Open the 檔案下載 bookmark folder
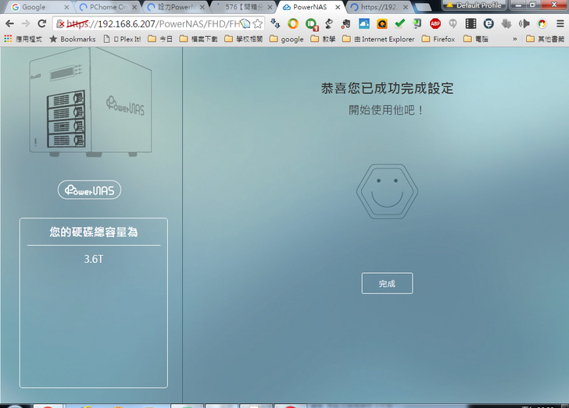569x408 pixels. tap(199, 39)
